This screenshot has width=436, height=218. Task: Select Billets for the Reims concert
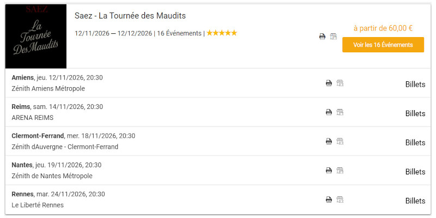tap(415, 113)
